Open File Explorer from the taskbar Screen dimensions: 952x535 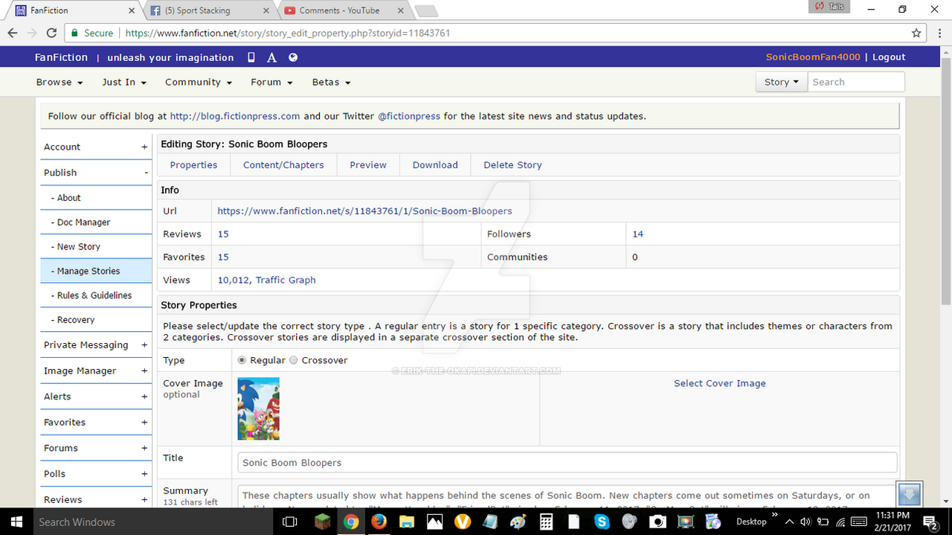(x=406, y=522)
